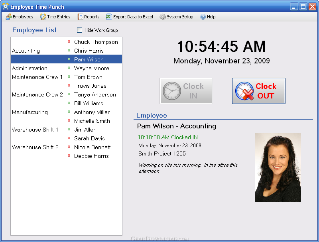The height and width of the screenshot is (242, 319).
Task: Click the Excel export icon
Action: click(109, 17)
